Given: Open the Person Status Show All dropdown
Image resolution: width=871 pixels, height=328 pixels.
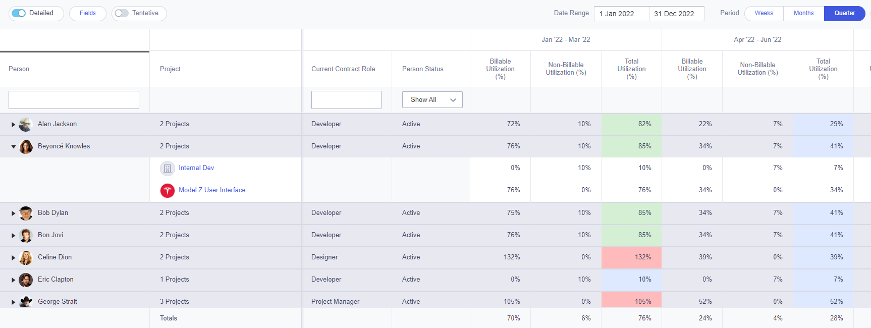Looking at the screenshot, I should pos(432,99).
